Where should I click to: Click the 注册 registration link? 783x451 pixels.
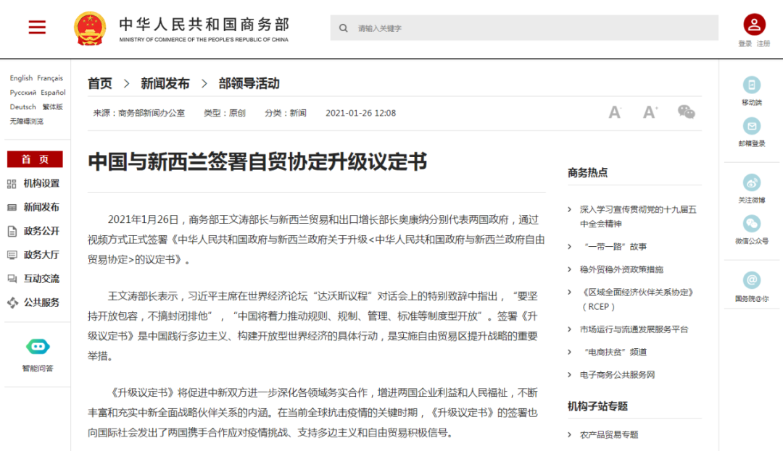763,43
